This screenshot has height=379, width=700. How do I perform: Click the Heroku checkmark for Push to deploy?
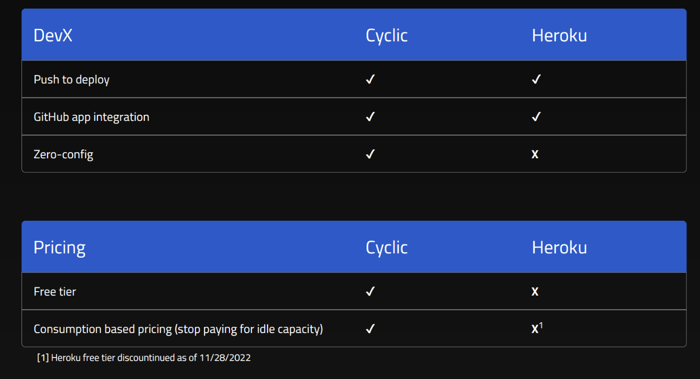pyautogui.click(x=536, y=79)
